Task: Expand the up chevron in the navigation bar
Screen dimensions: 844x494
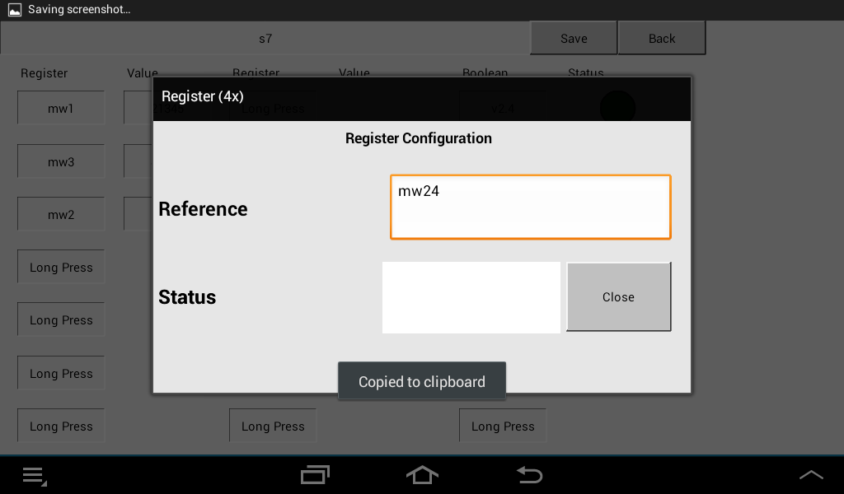Action: point(811,474)
